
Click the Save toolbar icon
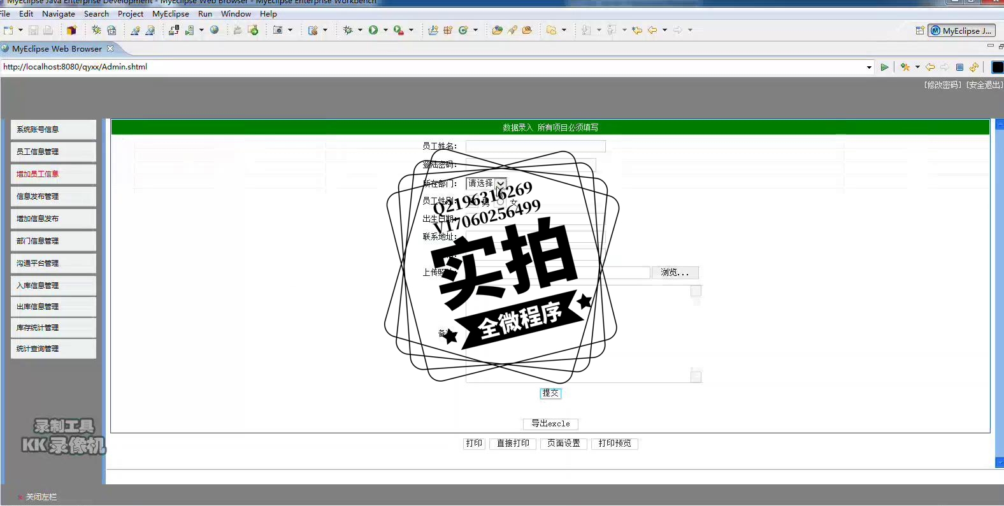(34, 30)
